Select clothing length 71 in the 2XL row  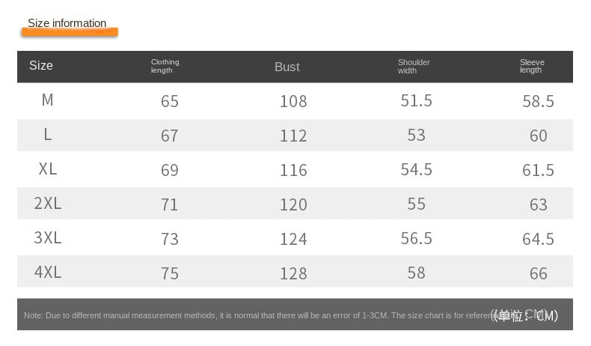click(x=170, y=204)
